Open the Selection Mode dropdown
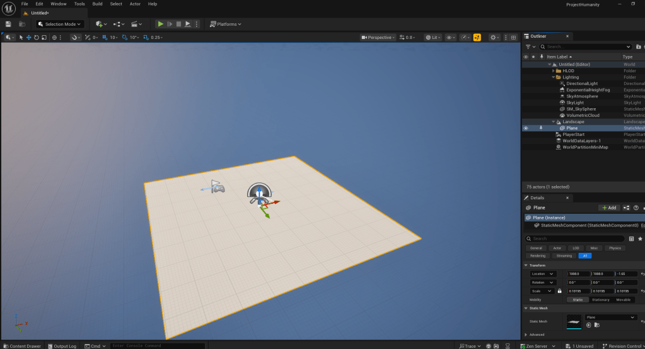The width and height of the screenshot is (645, 349). 60,24
